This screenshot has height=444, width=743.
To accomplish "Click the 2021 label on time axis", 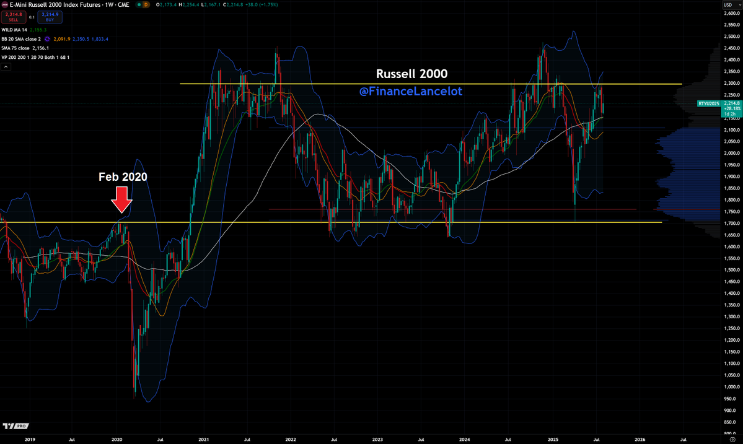I will click(204, 439).
